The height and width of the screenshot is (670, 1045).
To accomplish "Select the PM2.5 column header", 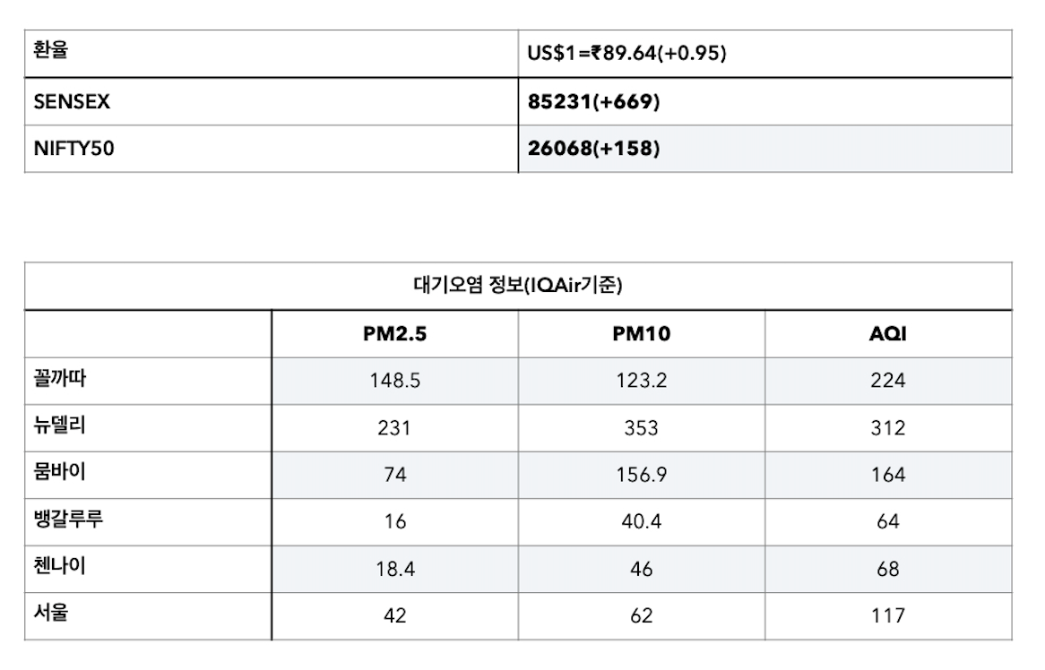I will 394,334.
